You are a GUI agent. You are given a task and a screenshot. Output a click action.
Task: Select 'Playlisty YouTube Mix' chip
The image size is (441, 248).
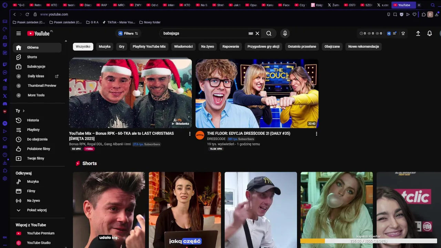149,46
